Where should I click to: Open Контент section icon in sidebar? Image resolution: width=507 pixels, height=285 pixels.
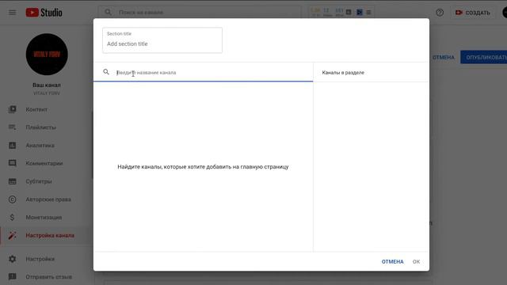tap(13, 109)
